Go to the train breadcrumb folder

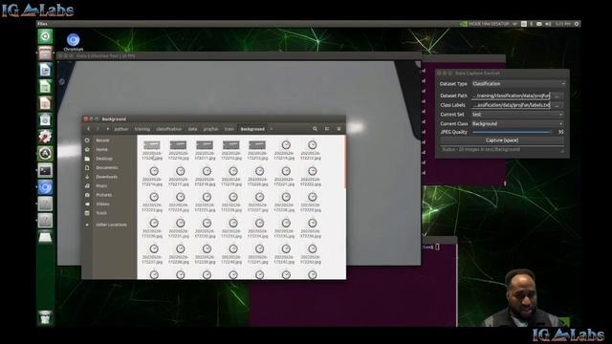click(229, 129)
